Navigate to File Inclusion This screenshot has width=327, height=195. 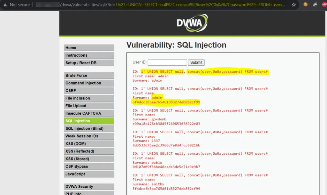[89, 98]
